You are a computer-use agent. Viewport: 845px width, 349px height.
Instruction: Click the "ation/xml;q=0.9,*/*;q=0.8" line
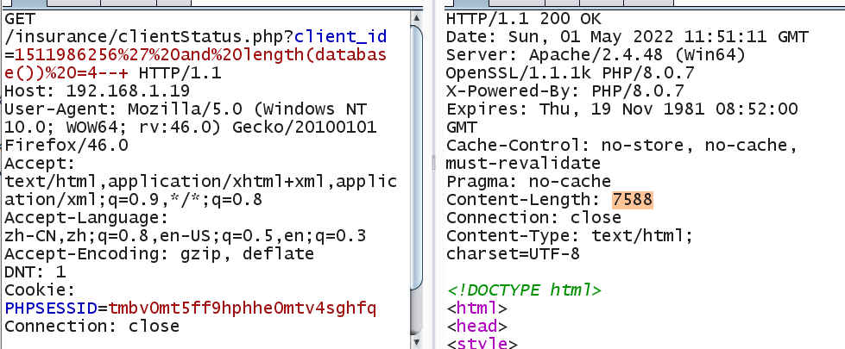pos(133,200)
